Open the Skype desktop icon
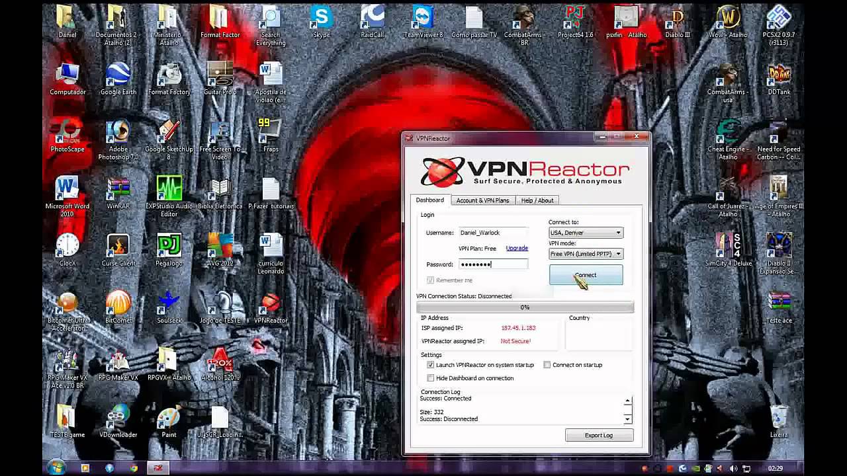The height and width of the screenshot is (476, 847). pos(322,22)
